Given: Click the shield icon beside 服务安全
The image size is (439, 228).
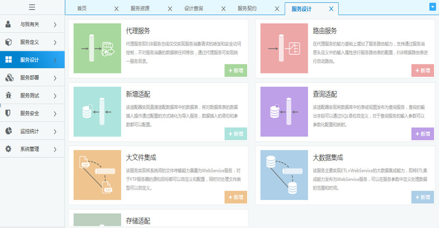Looking at the screenshot, I should (x=8, y=113).
